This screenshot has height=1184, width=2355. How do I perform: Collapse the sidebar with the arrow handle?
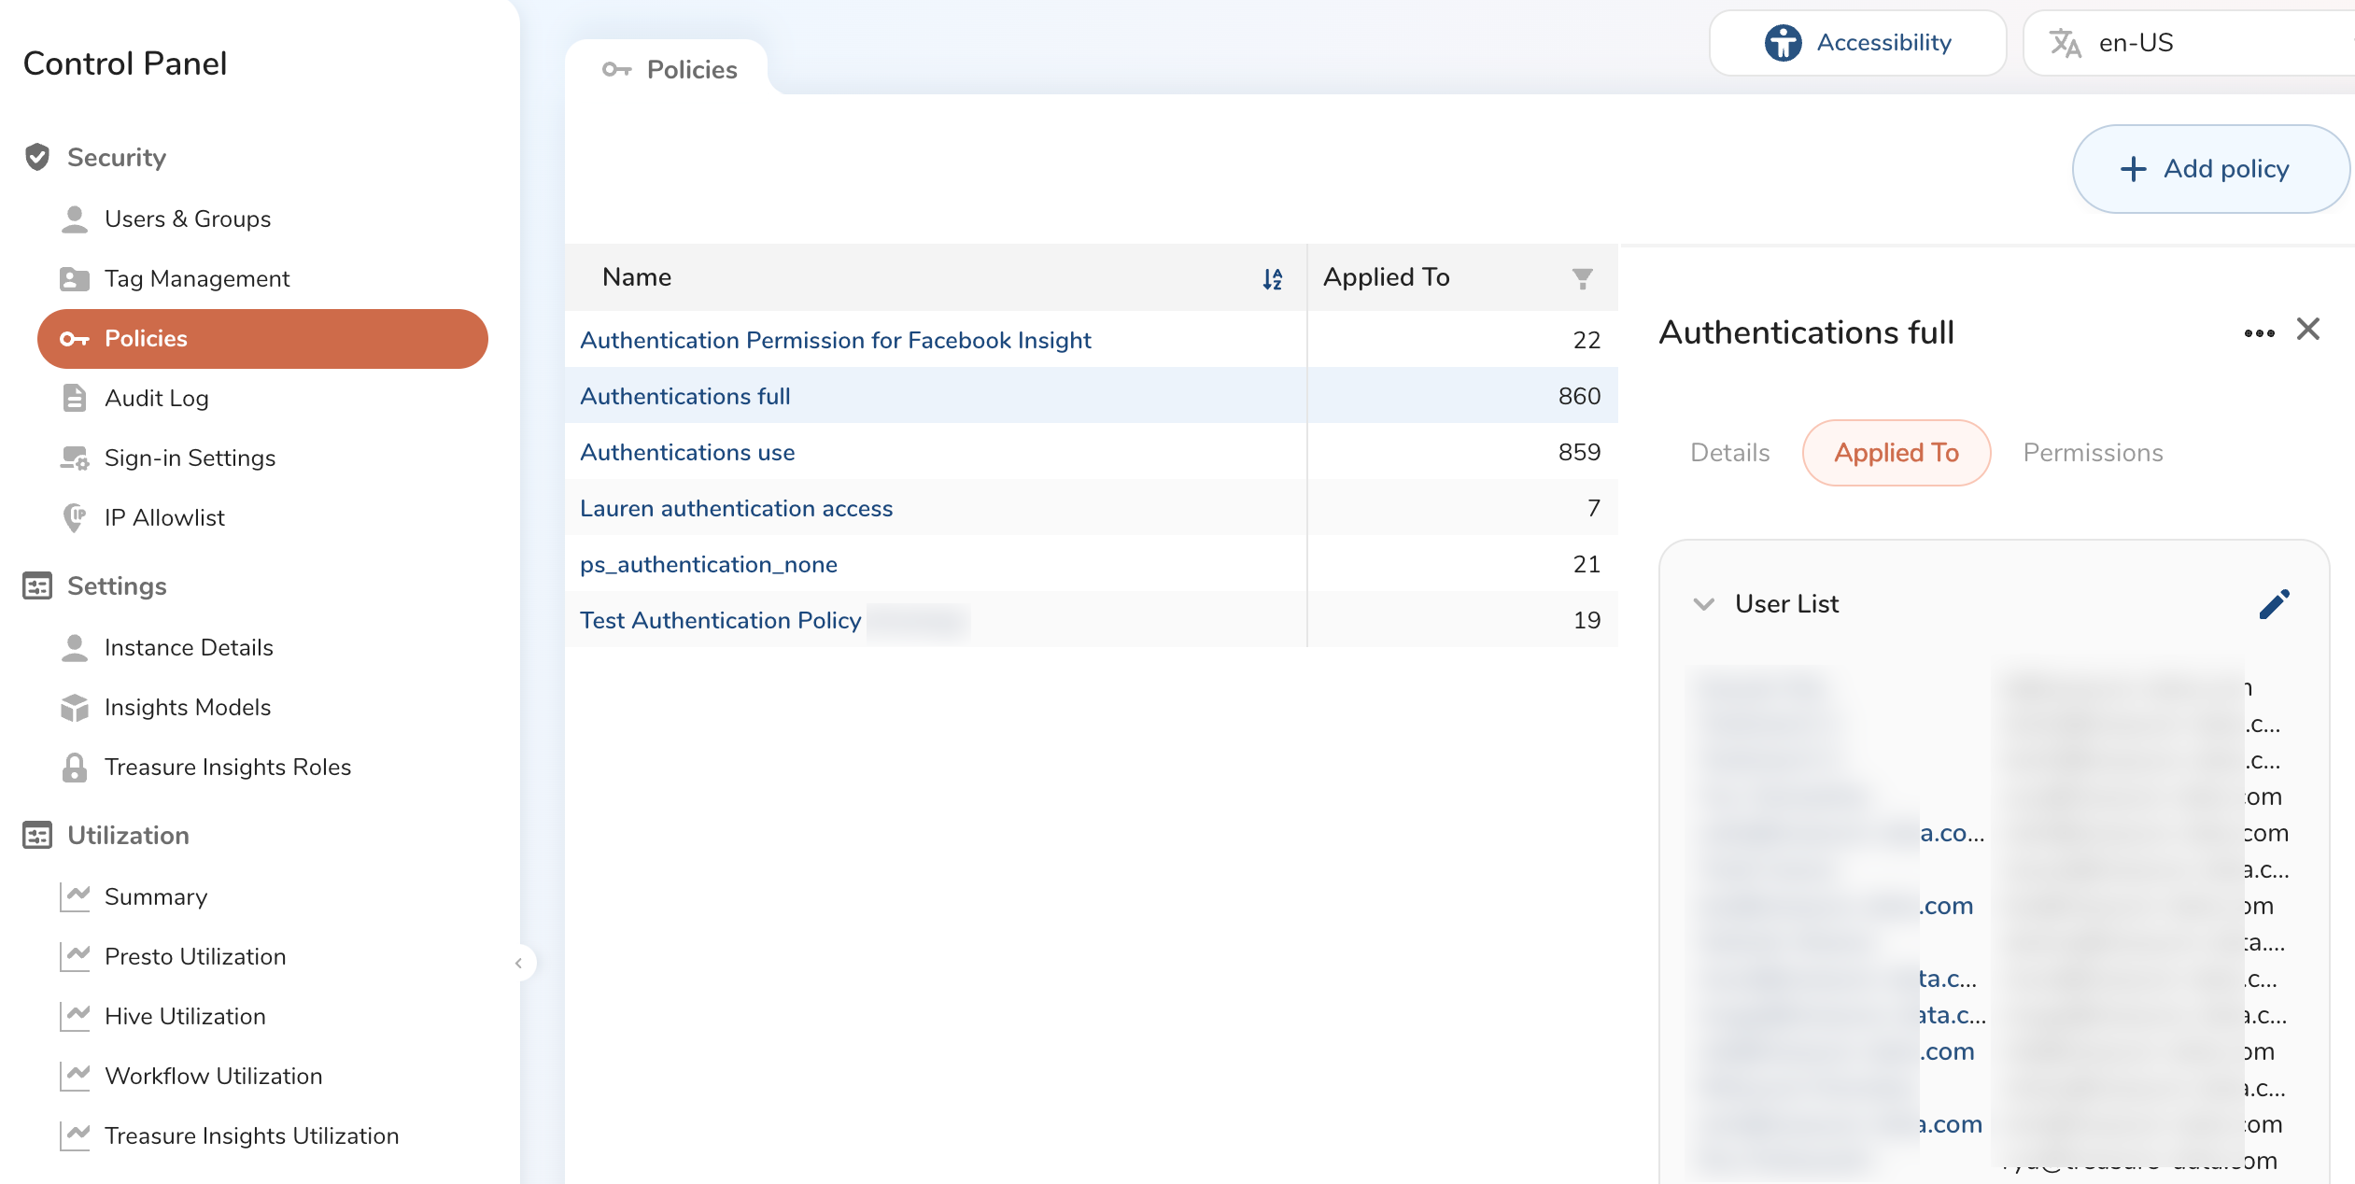(518, 963)
